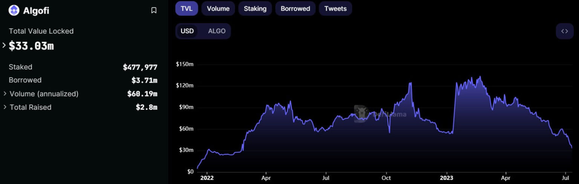Click the Algofi logo icon

14,11
